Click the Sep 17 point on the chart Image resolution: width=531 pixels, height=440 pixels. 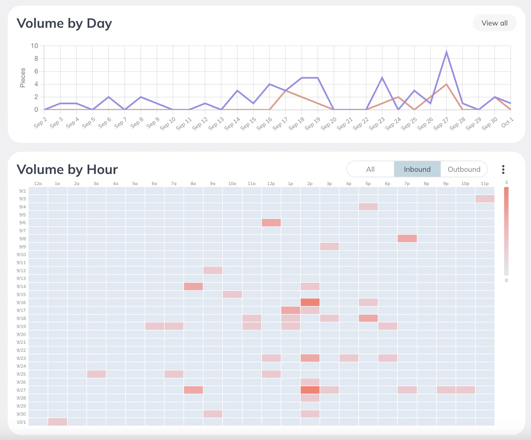click(285, 90)
